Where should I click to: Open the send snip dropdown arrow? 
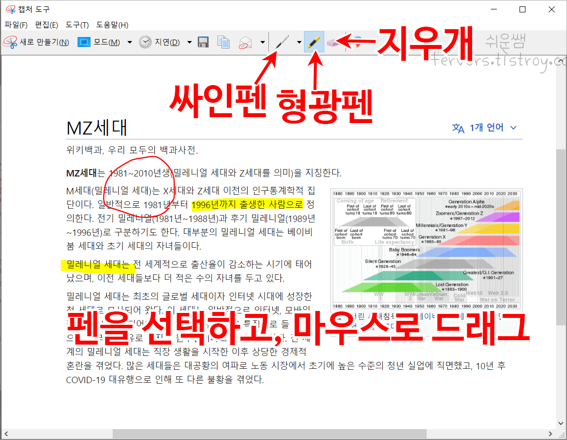pyautogui.click(x=262, y=43)
